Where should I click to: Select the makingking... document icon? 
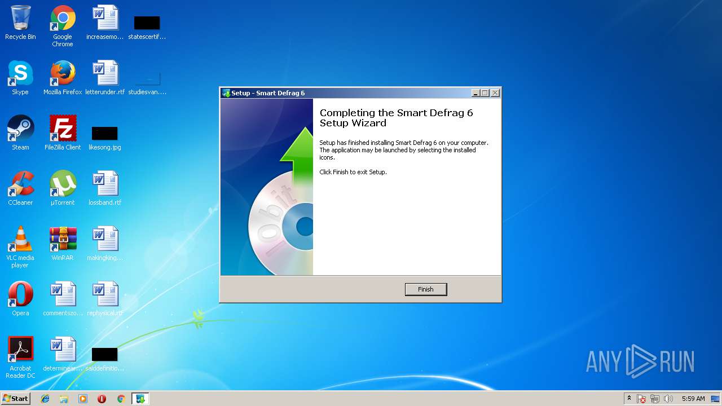click(x=105, y=244)
